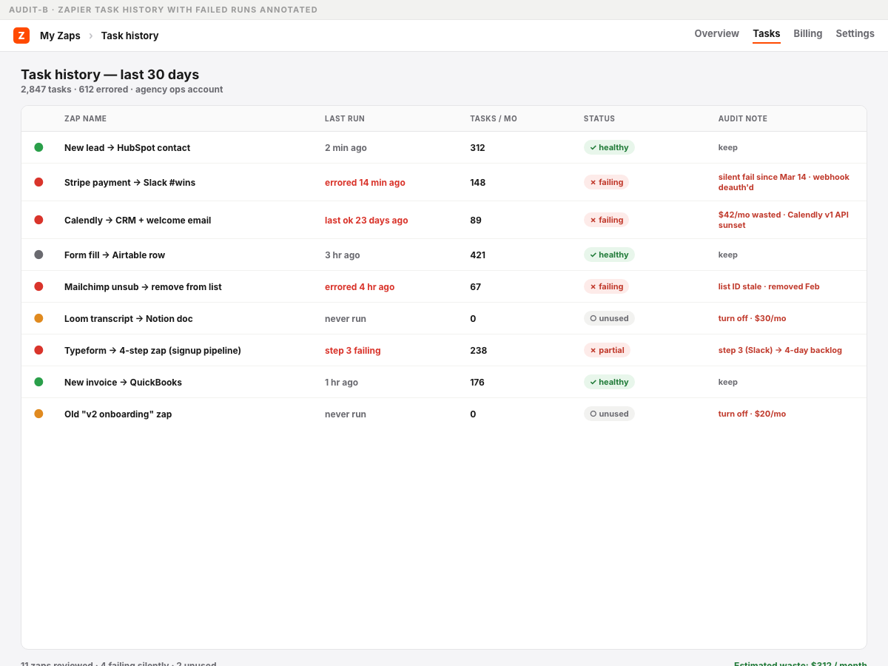Click orange dot for Old v2 onboarding zap
The height and width of the screenshot is (666, 888).
tap(38, 414)
